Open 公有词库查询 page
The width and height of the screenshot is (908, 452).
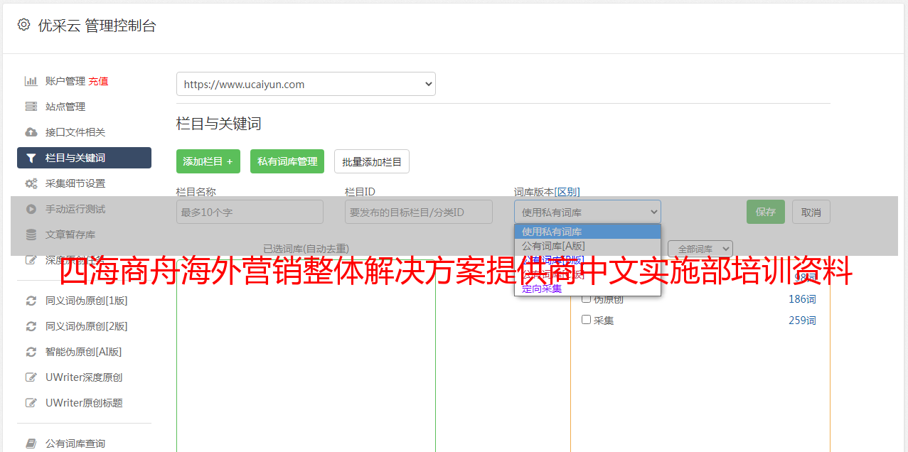pyautogui.click(x=75, y=443)
